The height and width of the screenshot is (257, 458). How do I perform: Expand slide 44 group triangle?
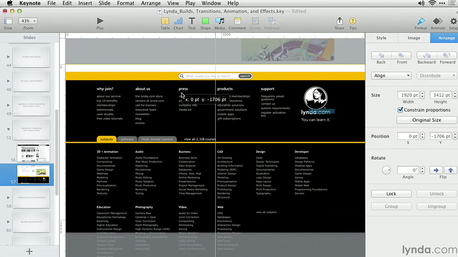8,57
